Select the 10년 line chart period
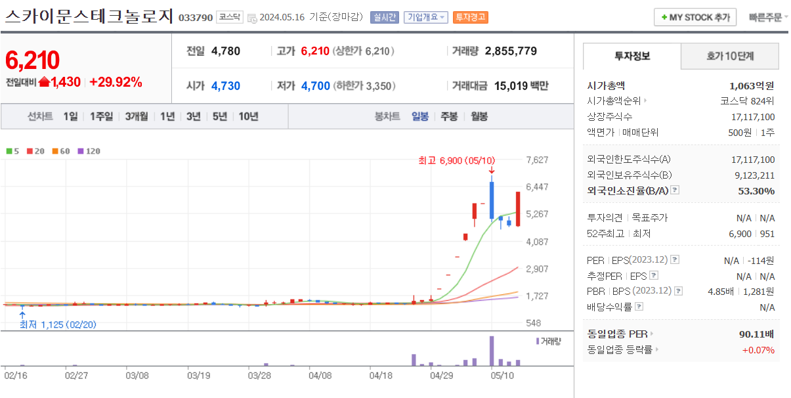Image resolution: width=791 pixels, height=398 pixels. (x=249, y=116)
